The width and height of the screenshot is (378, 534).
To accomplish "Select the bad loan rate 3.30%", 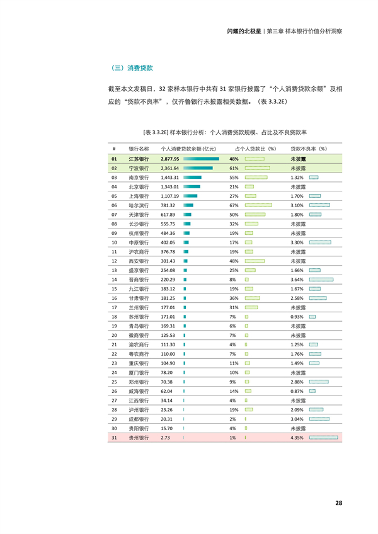I will [297, 242].
